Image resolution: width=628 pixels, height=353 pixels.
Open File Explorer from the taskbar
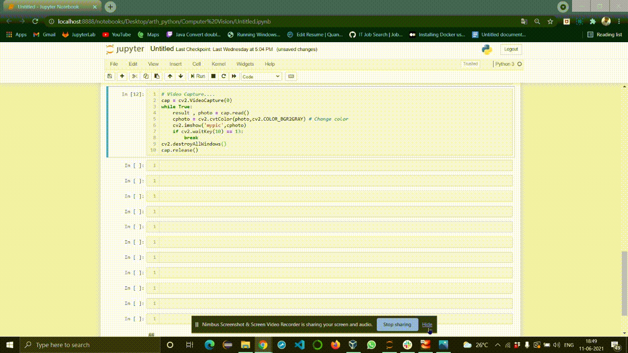click(245, 345)
